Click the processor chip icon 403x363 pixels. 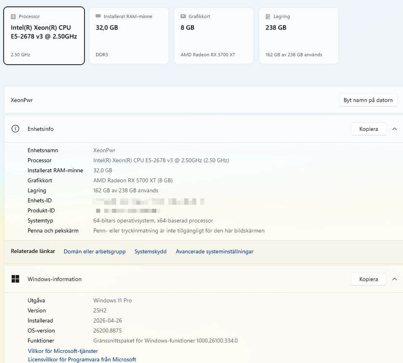pos(13,16)
